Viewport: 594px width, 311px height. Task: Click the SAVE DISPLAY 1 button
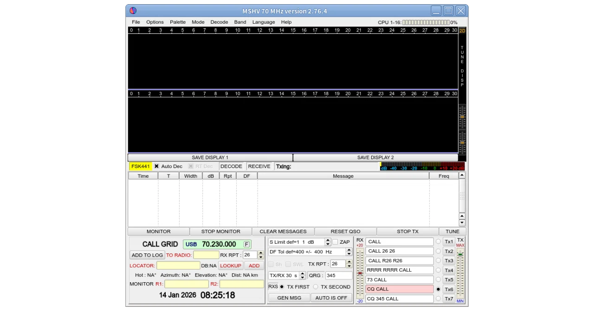click(x=210, y=157)
